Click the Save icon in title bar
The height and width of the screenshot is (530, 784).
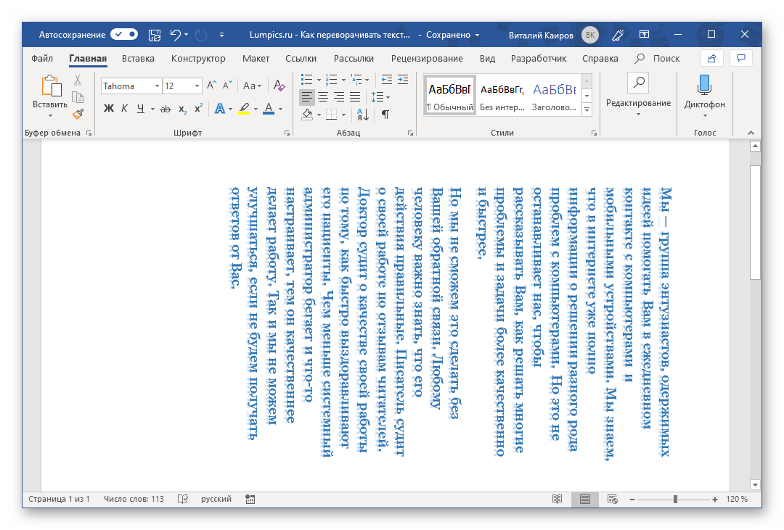[155, 35]
